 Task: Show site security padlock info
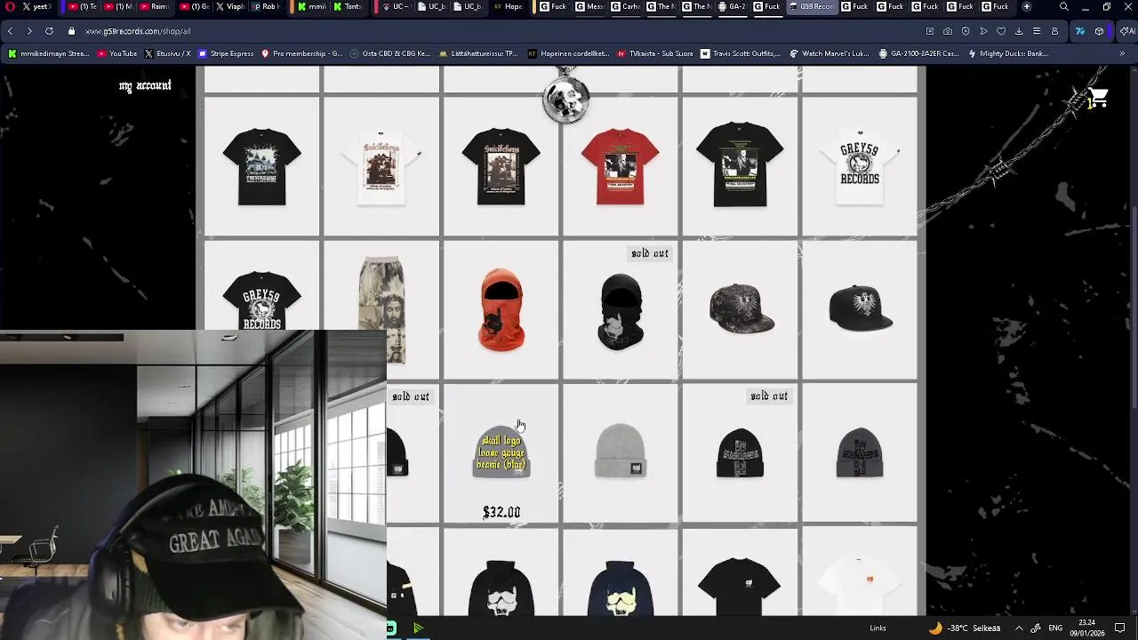click(72, 31)
